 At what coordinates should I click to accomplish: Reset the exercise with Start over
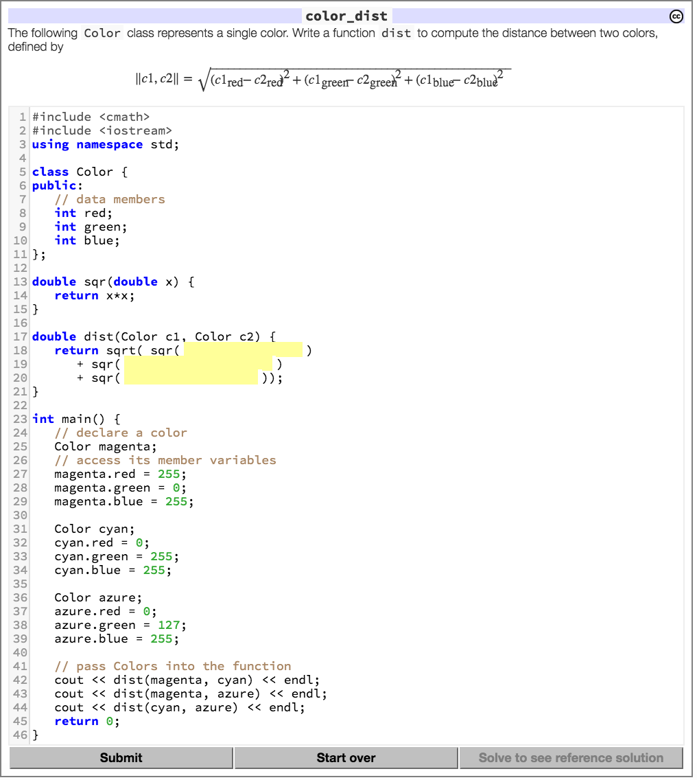346,757
